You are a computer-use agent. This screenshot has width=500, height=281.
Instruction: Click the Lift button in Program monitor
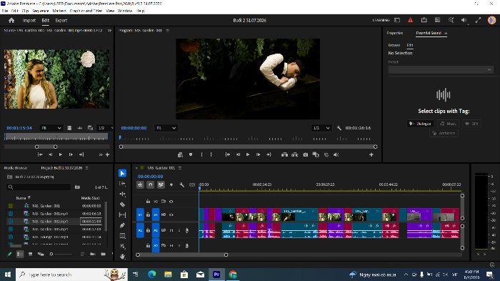[x=284, y=154]
